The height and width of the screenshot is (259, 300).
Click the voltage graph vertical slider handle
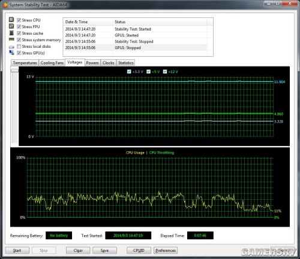[x=14, y=71]
